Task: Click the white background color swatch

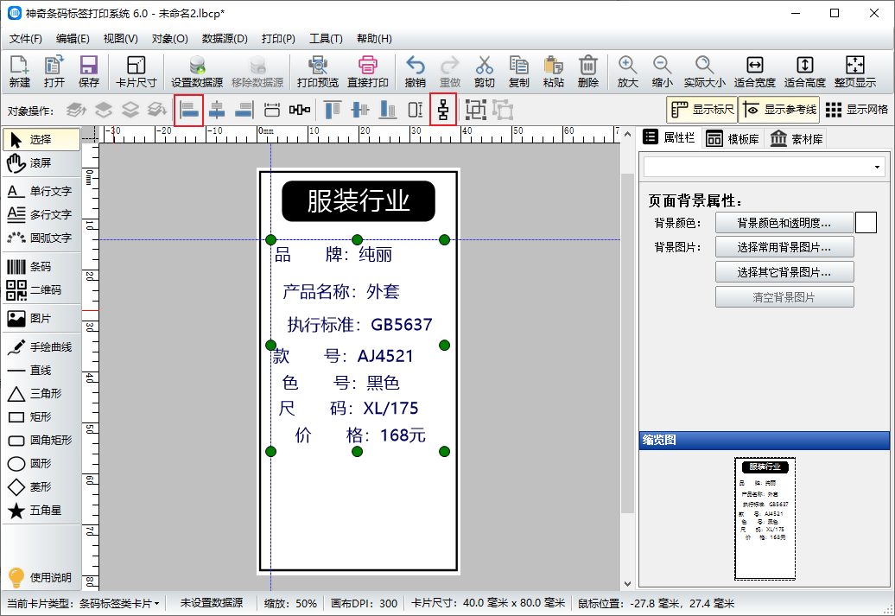Action: click(x=866, y=223)
